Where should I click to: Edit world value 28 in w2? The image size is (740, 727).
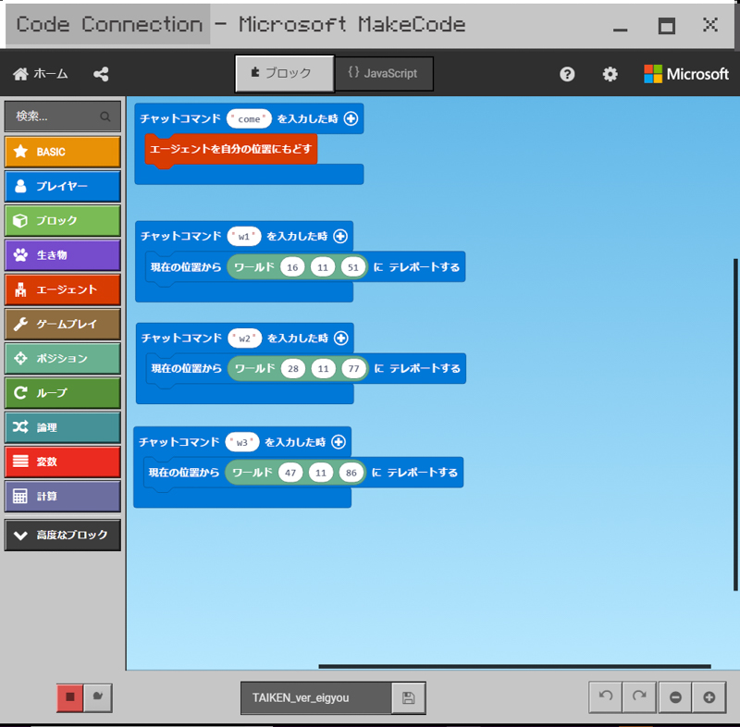pos(293,368)
